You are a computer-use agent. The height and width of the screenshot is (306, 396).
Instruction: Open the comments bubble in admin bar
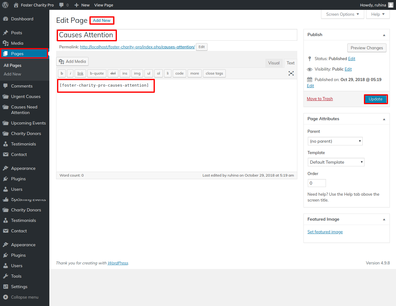point(64,5)
